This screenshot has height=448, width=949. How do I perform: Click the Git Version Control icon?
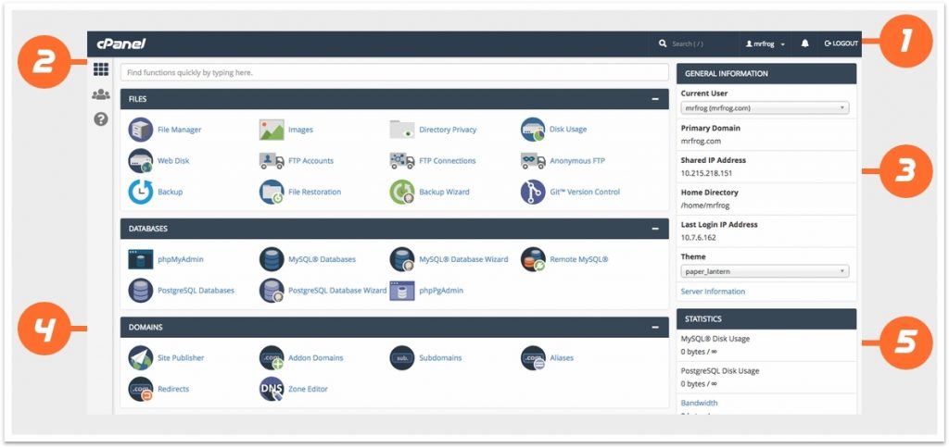(533, 192)
